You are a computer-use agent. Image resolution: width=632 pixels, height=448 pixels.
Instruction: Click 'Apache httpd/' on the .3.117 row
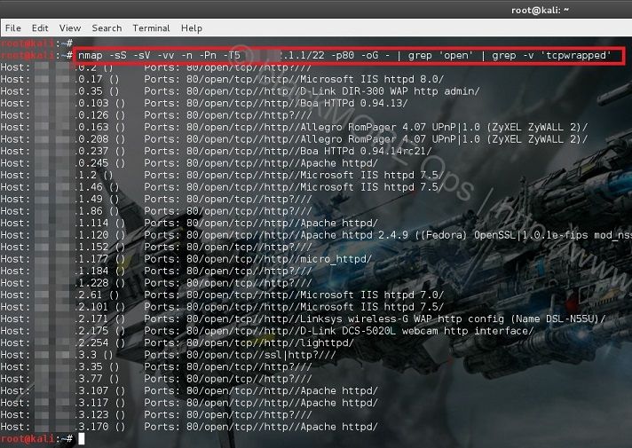[338, 403]
